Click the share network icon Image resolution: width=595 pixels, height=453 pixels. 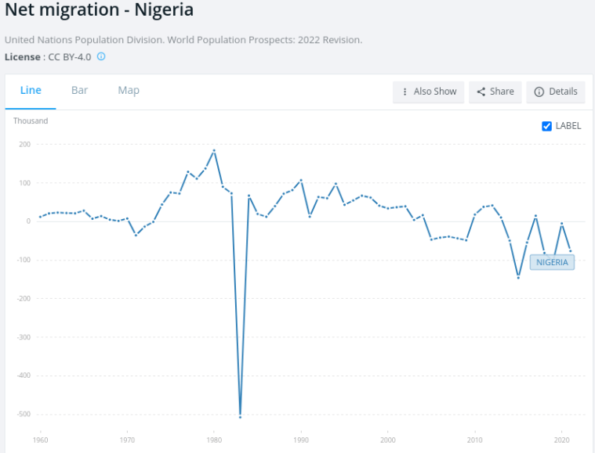[481, 92]
